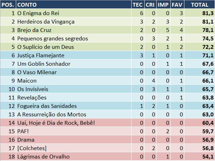Click Um Goblin Sonhador entry
The height and width of the screenshot is (161, 215).
44,64
